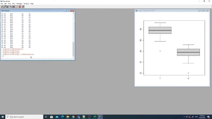Minimize the R Console window
This screenshot has height=119, width=212.
65,11
